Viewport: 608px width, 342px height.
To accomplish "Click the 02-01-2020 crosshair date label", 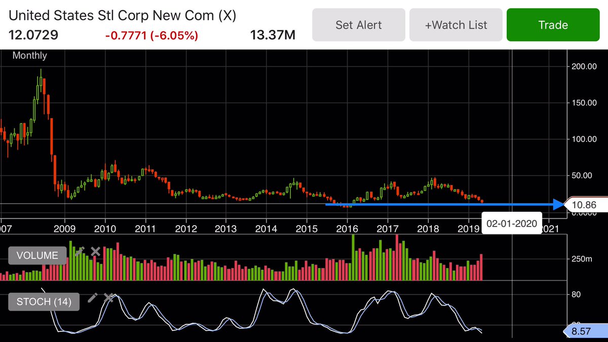I will [512, 223].
